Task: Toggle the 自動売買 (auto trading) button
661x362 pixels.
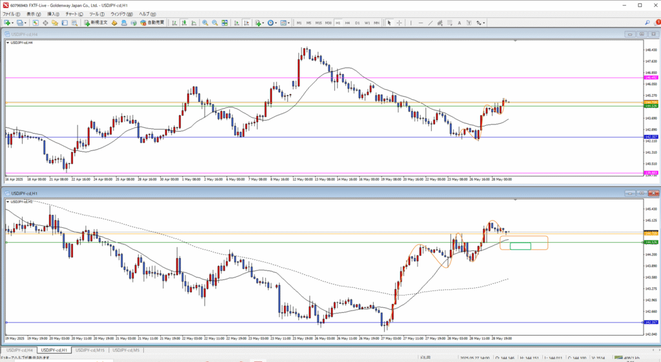Action: (152, 23)
